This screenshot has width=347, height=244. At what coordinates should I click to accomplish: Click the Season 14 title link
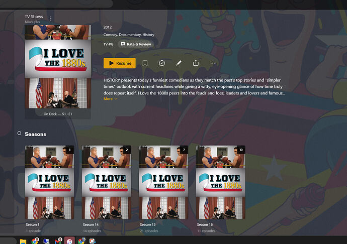[91, 224]
